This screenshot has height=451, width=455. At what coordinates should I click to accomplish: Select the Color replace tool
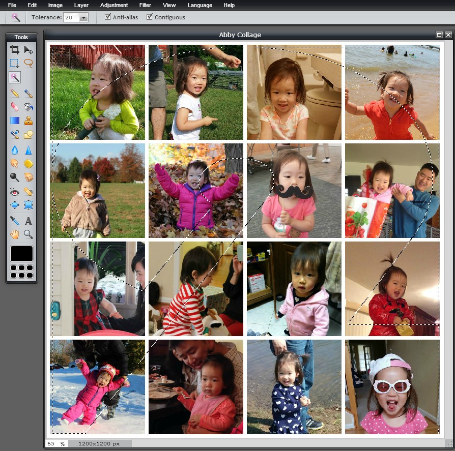click(15, 134)
